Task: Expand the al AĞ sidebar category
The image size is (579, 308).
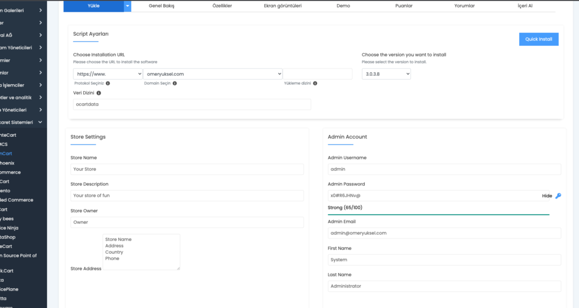Action: (x=40, y=35)
